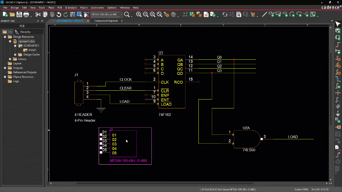Open the Design menu
The height and width of the screenshot is (192, 342).
click(15, 7)
